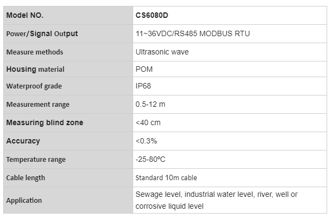Image resolution: width=332 pixels, height=219 pixels.
Task: Click the Measuring blind zone label
Action: 45,122
